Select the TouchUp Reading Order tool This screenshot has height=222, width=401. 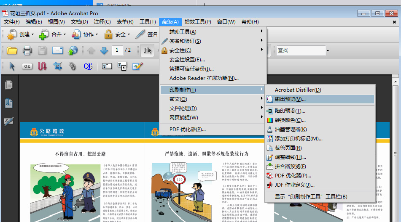coord(122,66)
